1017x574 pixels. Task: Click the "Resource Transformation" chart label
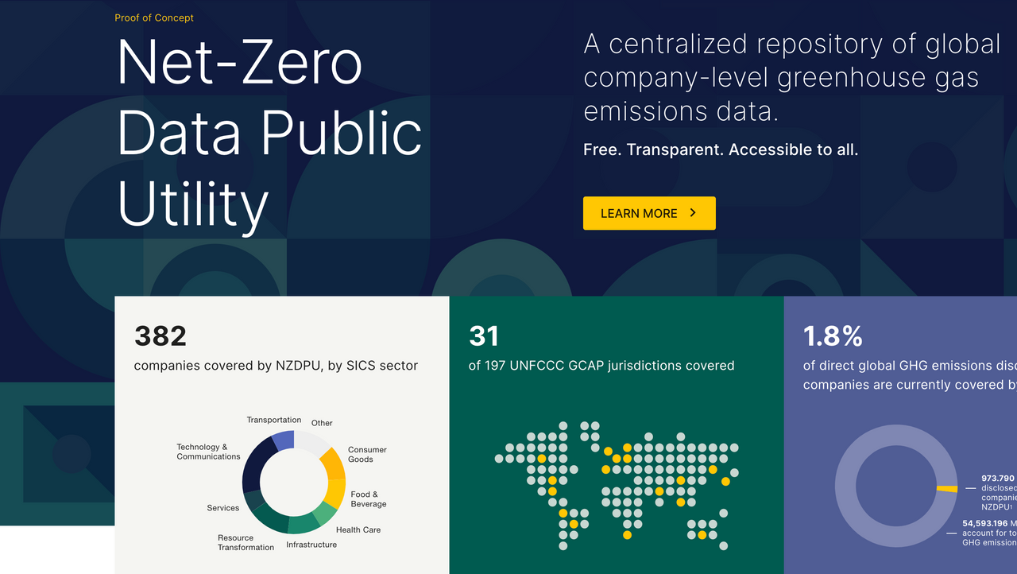[246, 542]
